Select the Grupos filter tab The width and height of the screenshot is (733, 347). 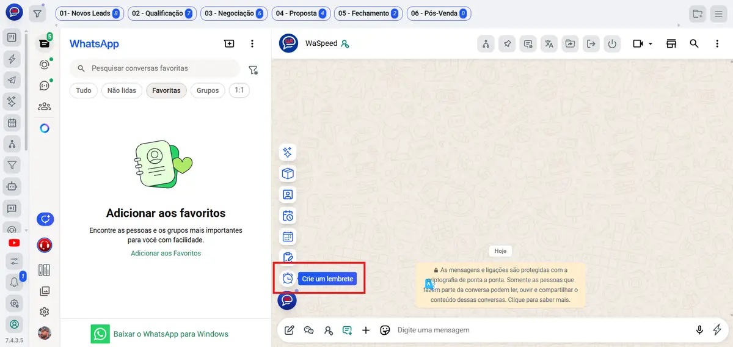(208, 90)
